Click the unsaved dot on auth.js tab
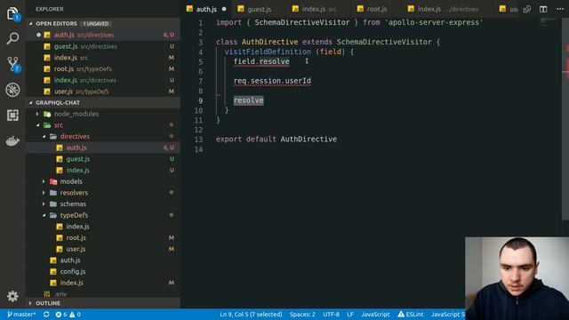The image size is (569, 320). [224, 9]
